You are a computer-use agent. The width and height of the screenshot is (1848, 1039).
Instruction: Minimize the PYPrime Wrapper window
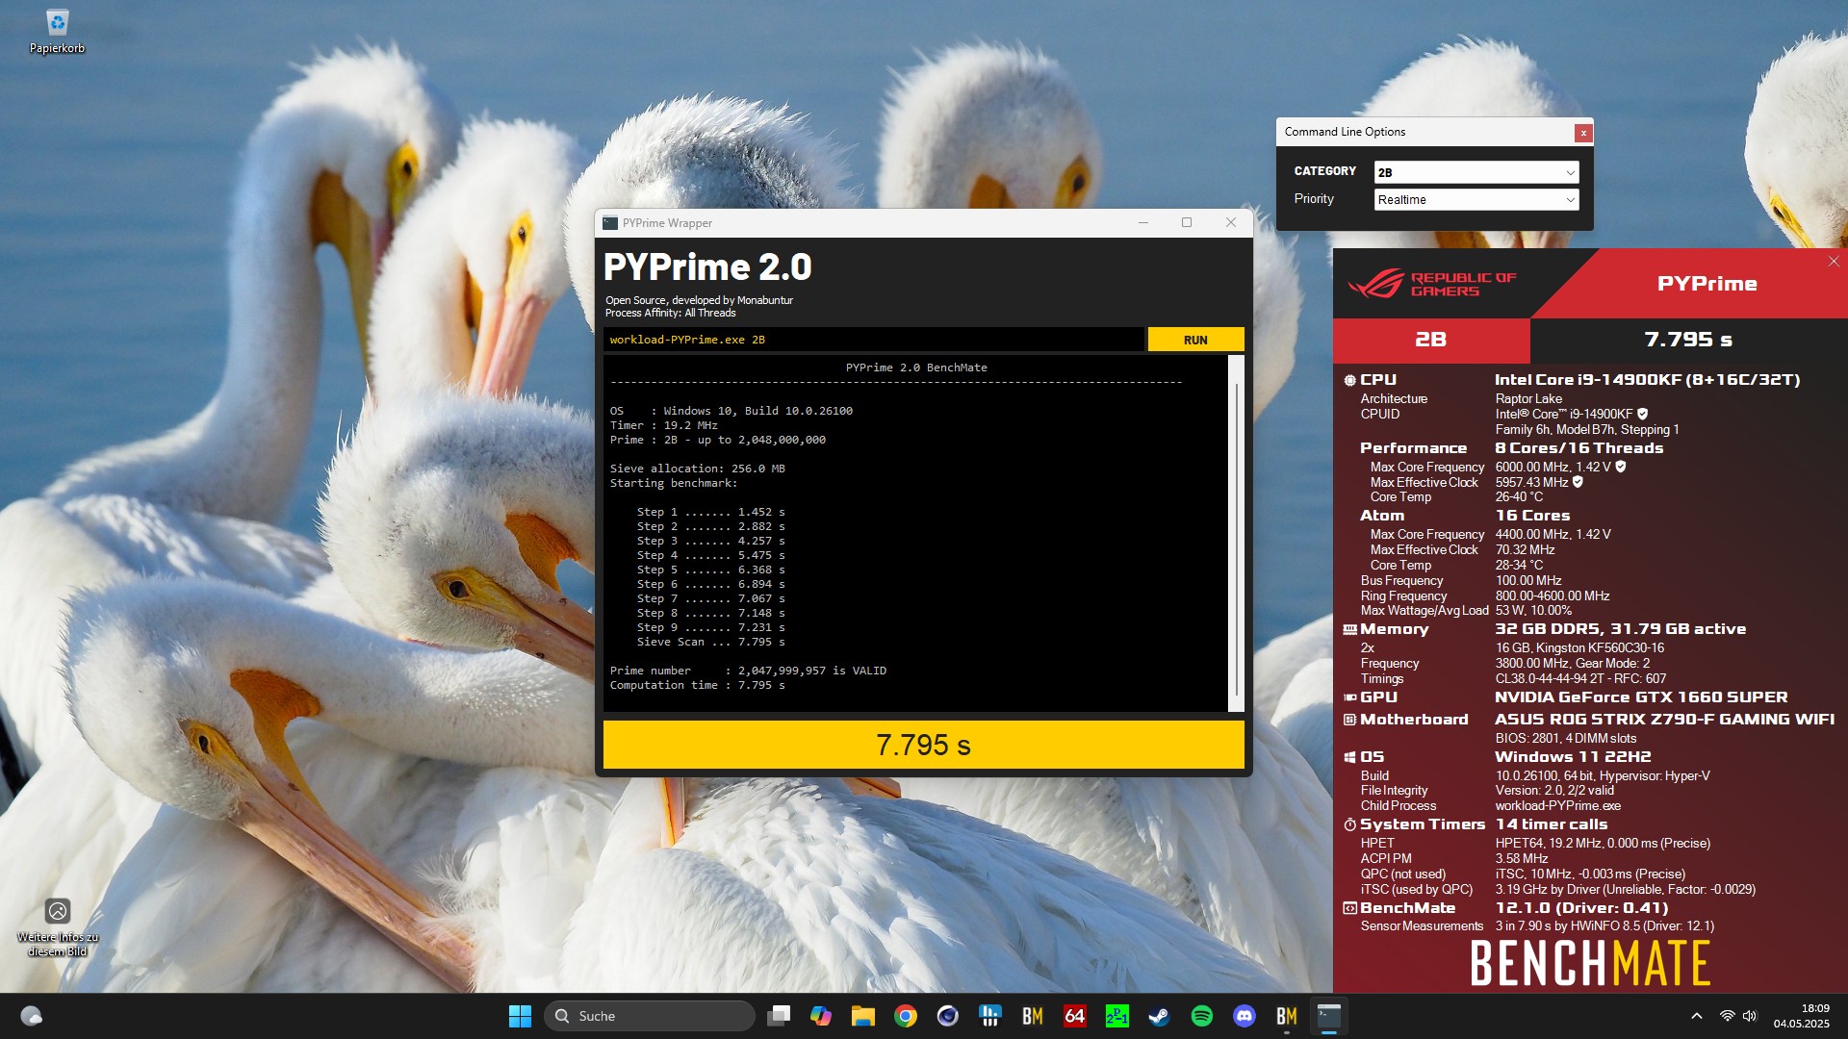1143,222
